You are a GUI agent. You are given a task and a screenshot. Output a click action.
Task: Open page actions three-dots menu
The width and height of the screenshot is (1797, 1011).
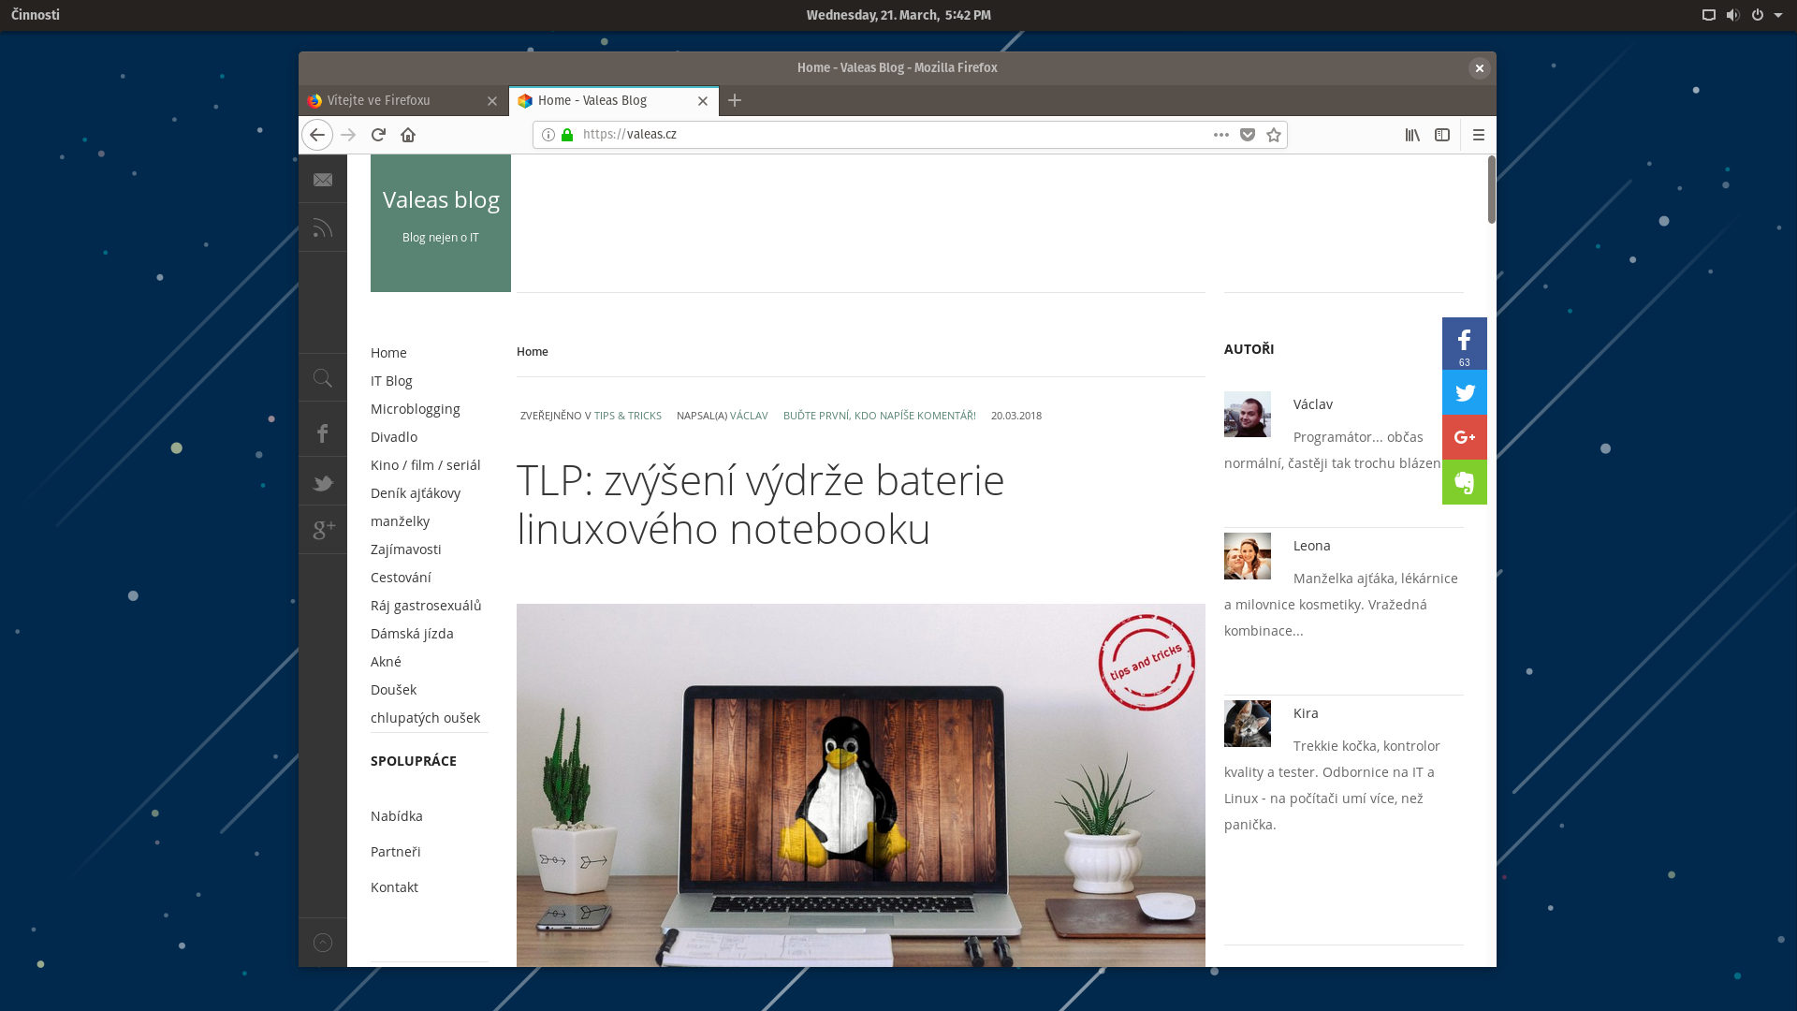[x=1221, y=135]
